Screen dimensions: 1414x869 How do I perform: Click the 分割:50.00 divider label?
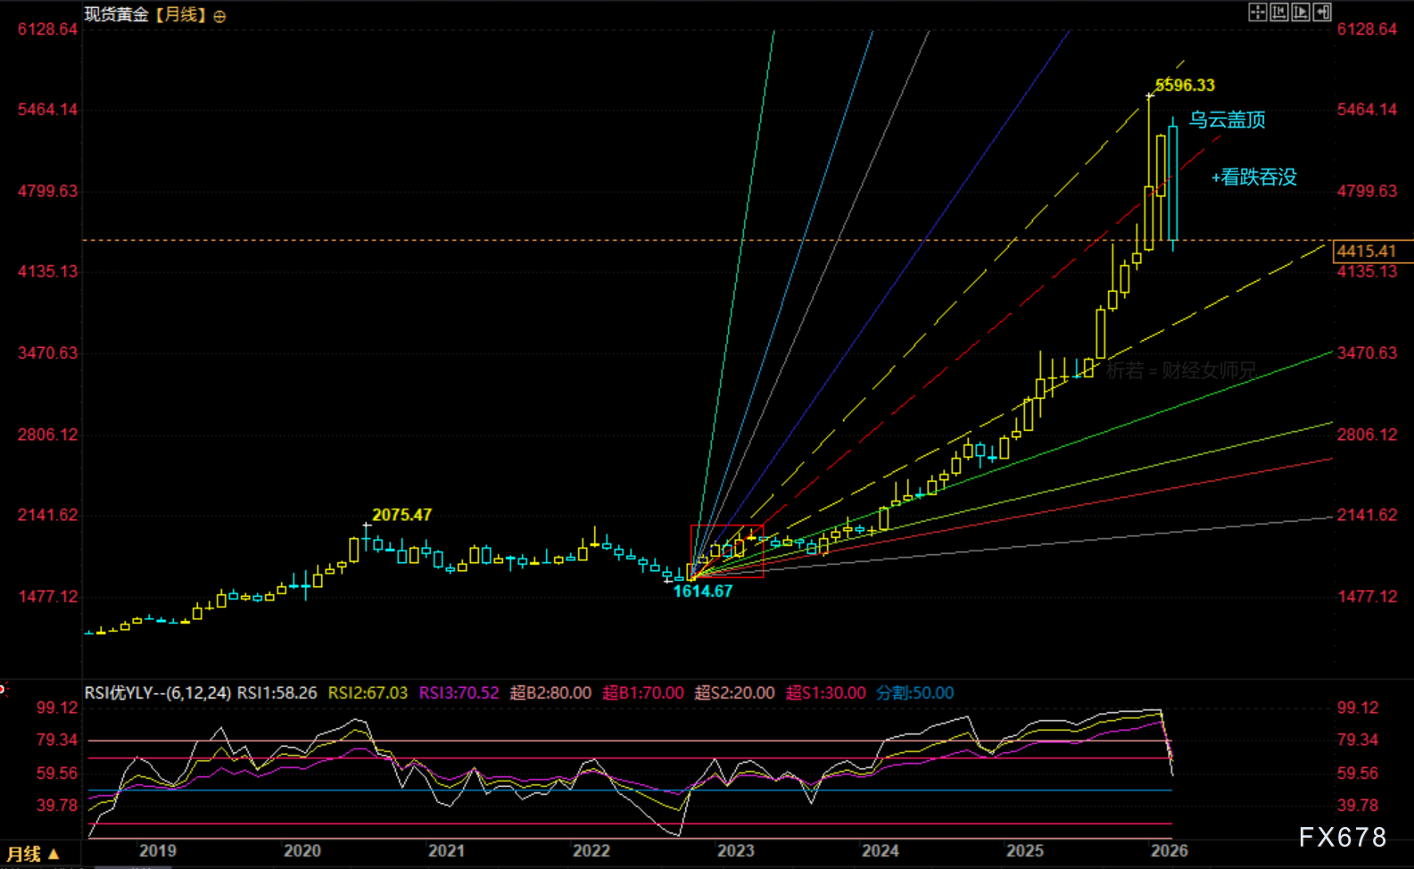(x=914, y=693)
